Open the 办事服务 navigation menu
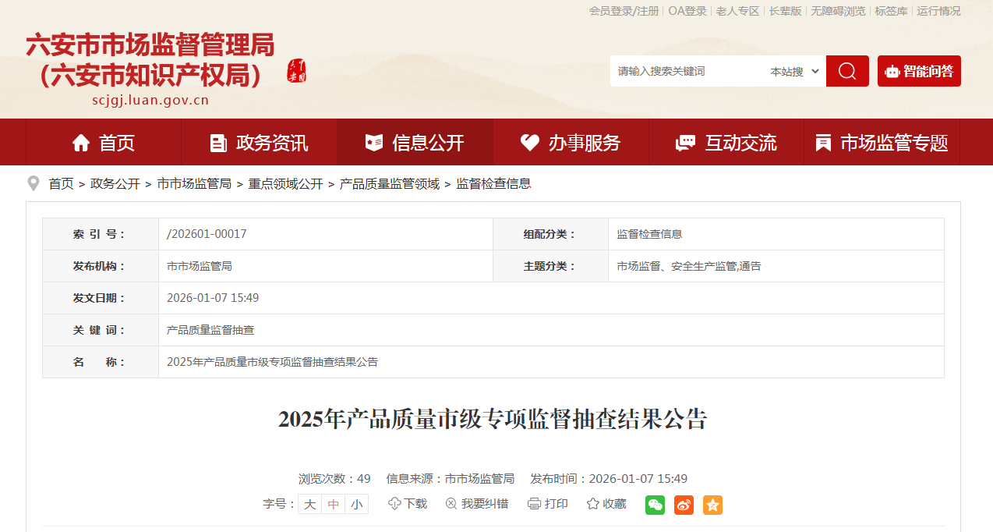 coord(571,143)
